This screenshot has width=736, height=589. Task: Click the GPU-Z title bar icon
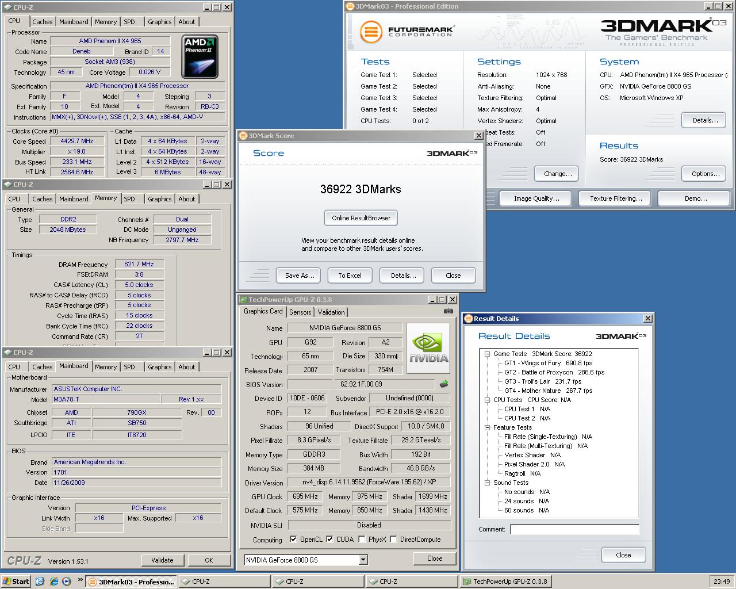(x=243, y=300)
